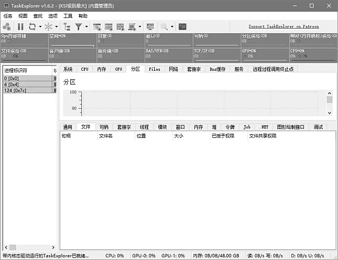Switch to the GPU tab

(118, 69)
